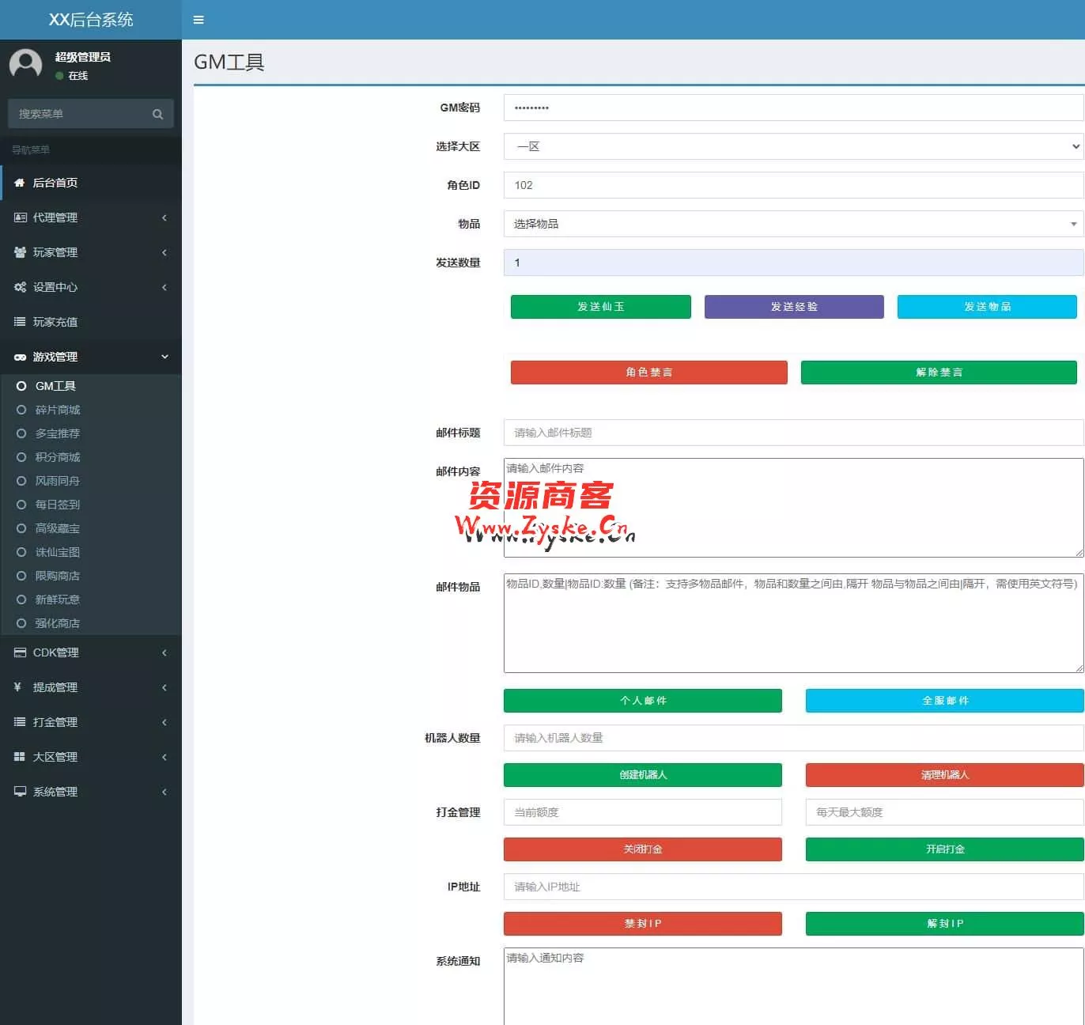Collapse the 游戏管理 menu chevron
Image resolution: width=1085 pixels, height=1025 pixels.
tap(164, 357)
